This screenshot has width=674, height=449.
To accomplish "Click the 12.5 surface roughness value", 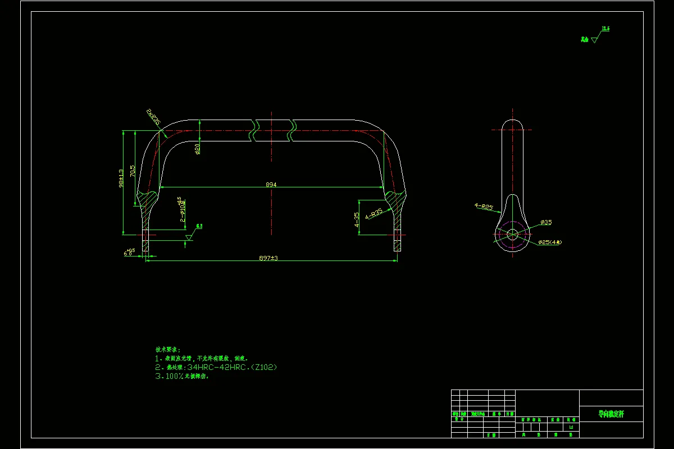I will [605, 28].
